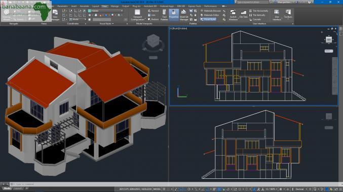Open the Annotate ribbon tab
Viewport: 343px width, 192px height.
(84, 7)
